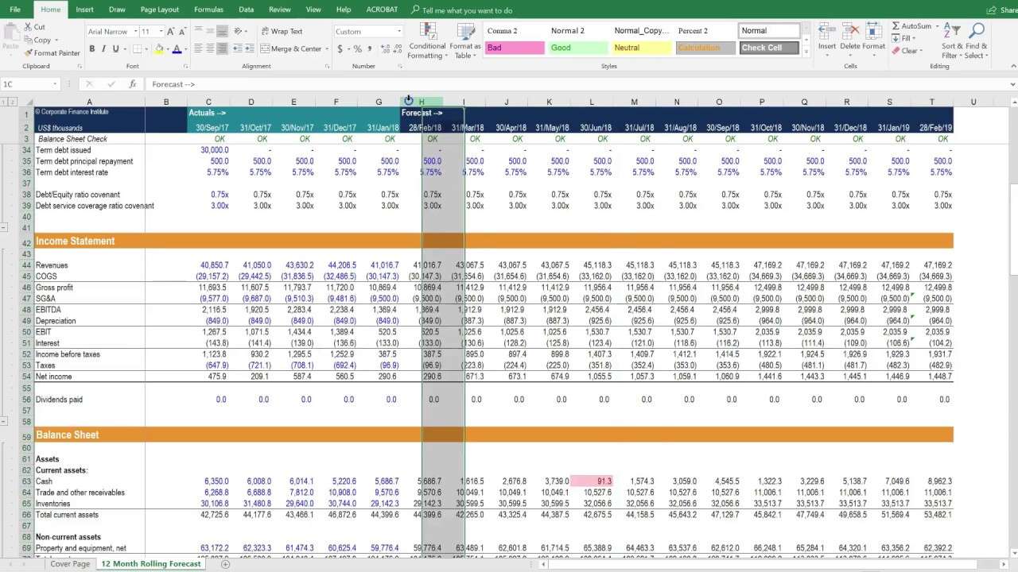1018x572 pixels.
Task: Toggle Bold formatting
Action: pyautogui.click(x=92, y=49)
